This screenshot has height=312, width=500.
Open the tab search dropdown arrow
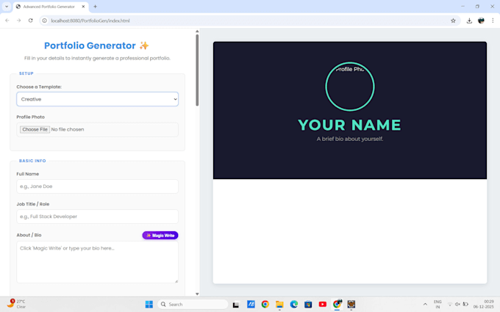tap(7, 7)
